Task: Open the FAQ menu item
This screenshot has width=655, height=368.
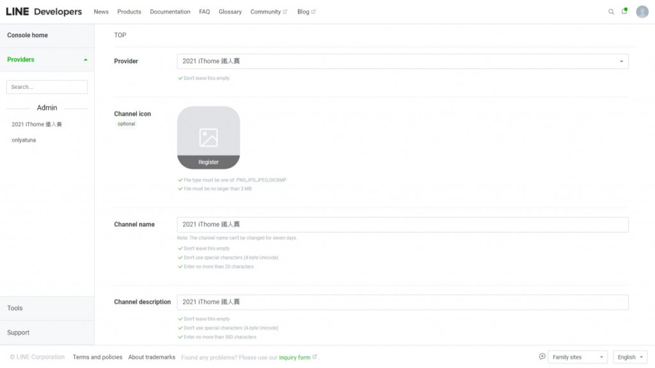Action: click(x=204, y=11)
